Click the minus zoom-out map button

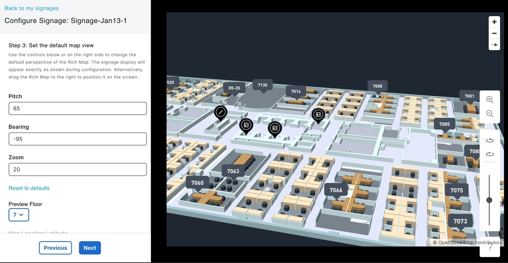point(494,33)
